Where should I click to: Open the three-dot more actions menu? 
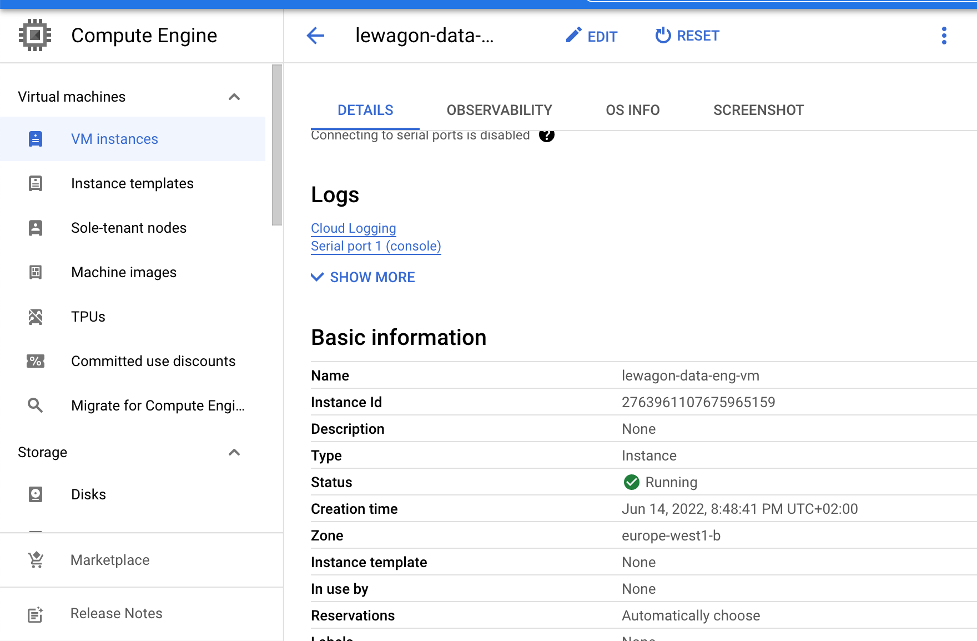944,36
